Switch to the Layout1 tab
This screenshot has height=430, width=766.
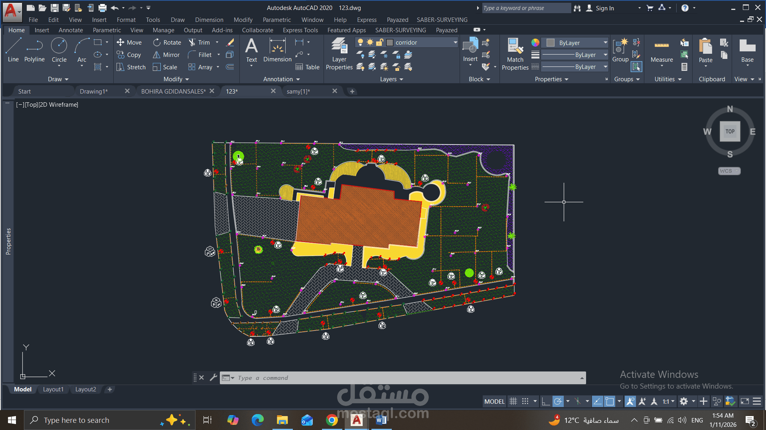click(53, 389)
